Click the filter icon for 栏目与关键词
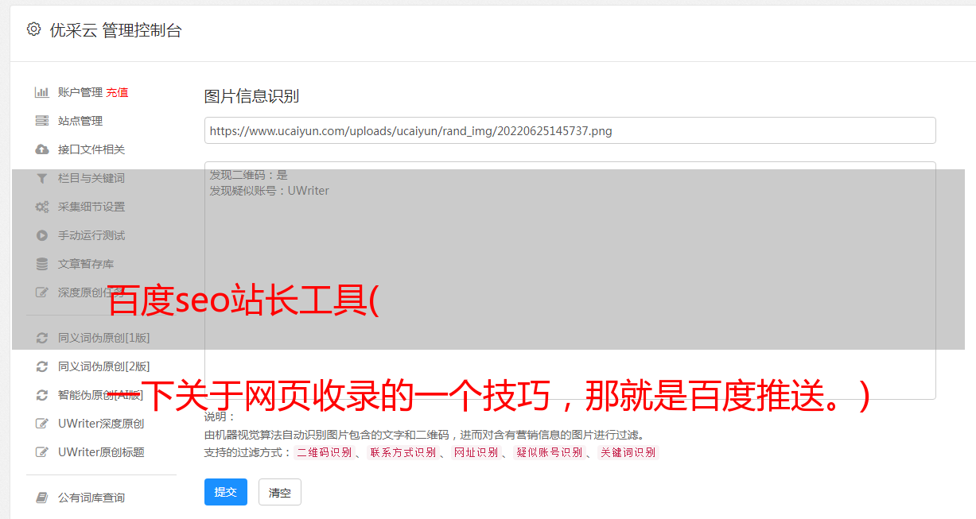The height and width of the screenshot is (519, 976). [x=42, y=178]
